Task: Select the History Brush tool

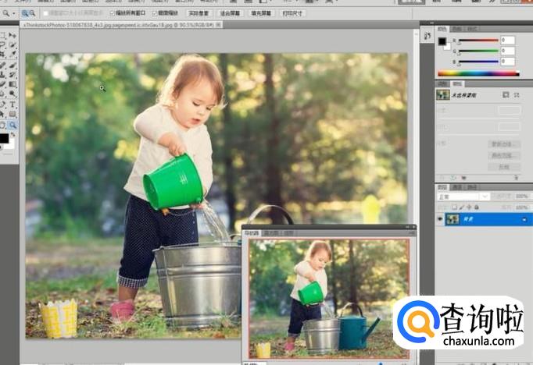Action: pyautogui.click(x=13, y=74)
